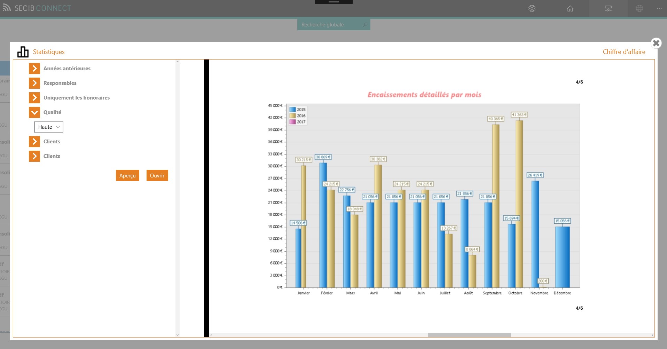
Task: Click the Chiffre d'affaire label
Action: pos(624,52)
